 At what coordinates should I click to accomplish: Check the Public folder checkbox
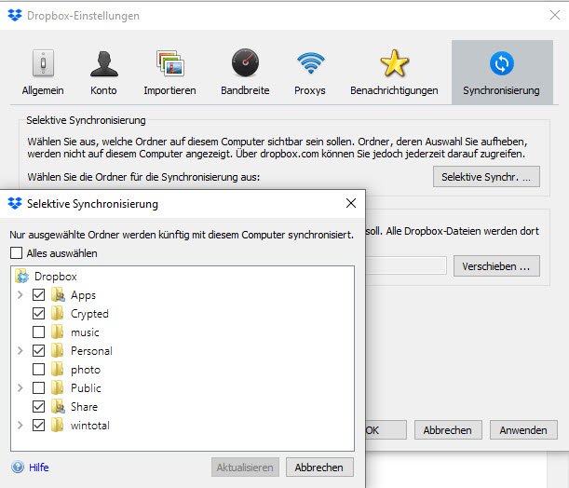(38, 387)
